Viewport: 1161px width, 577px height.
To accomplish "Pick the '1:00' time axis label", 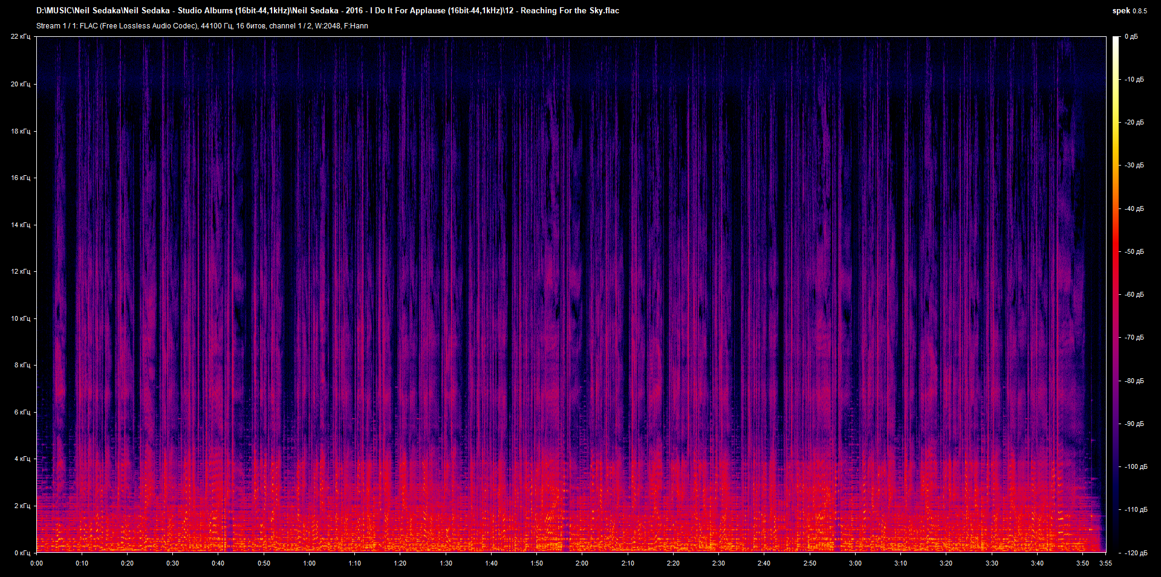I will pos(310,563).
